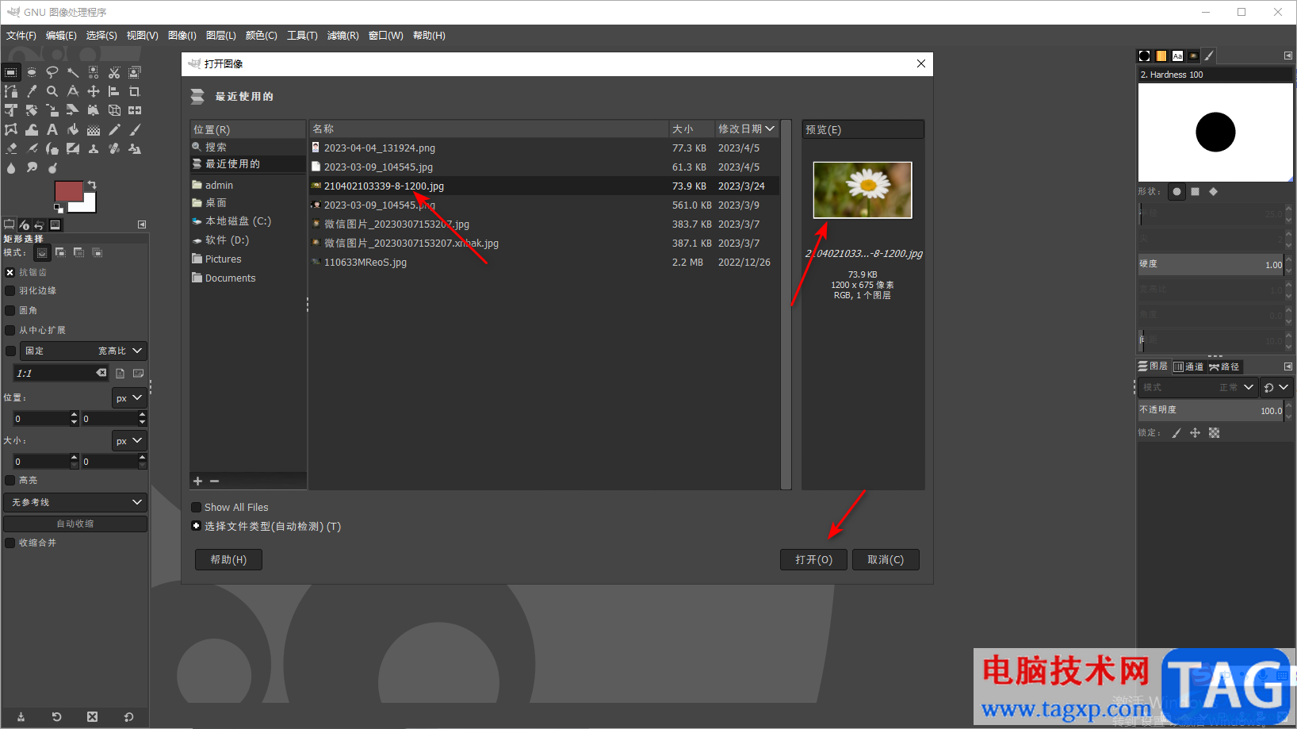Select the Color Picker eyedropper tool
This screenshot has width=1297, height=729.
pos(32,91)
